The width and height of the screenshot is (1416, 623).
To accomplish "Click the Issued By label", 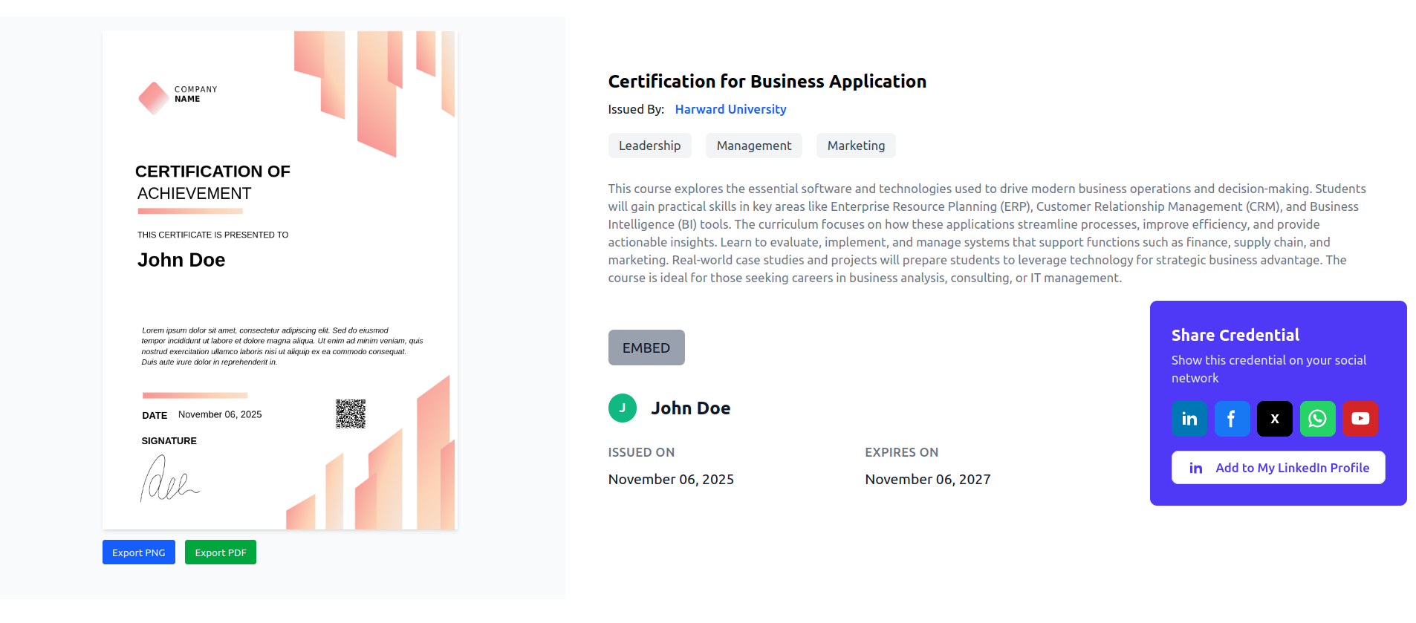I will pos(636,109).
